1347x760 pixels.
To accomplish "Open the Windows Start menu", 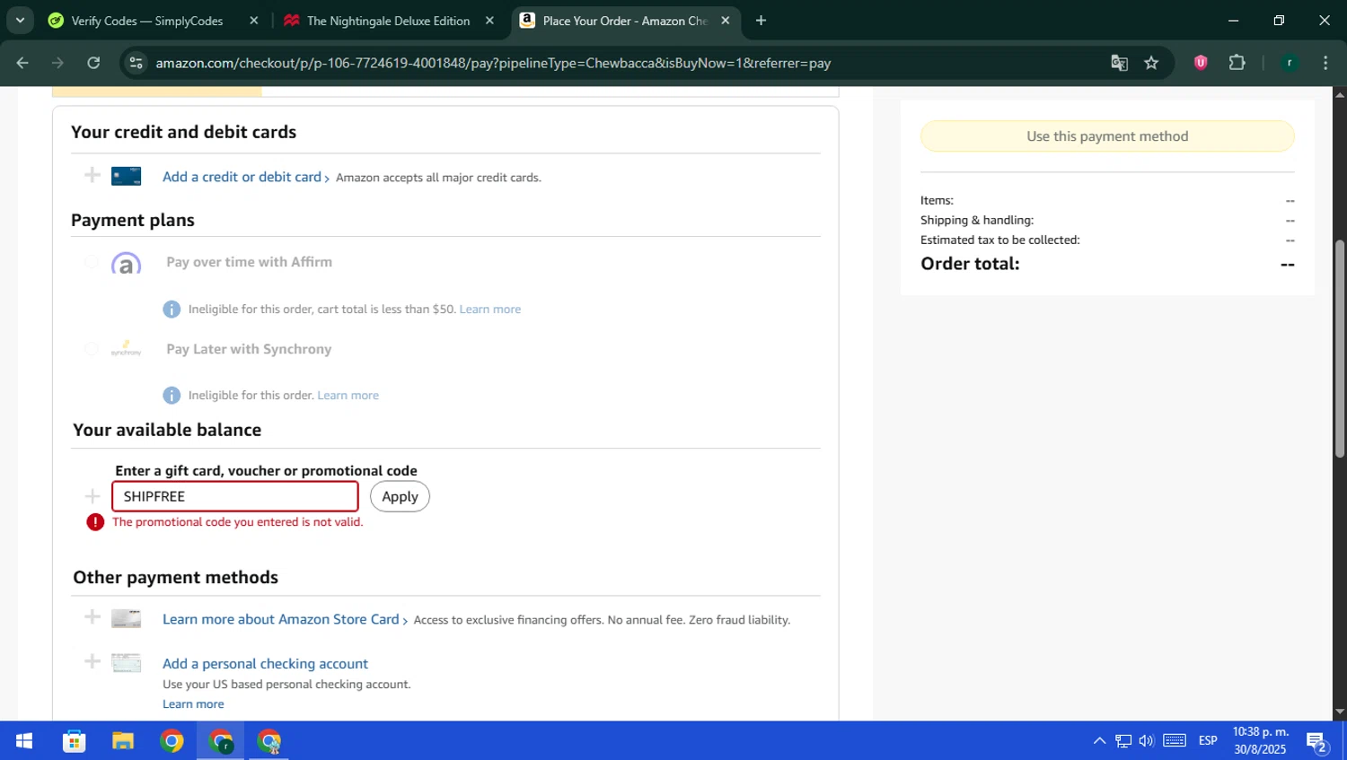I will click(24, 741).
